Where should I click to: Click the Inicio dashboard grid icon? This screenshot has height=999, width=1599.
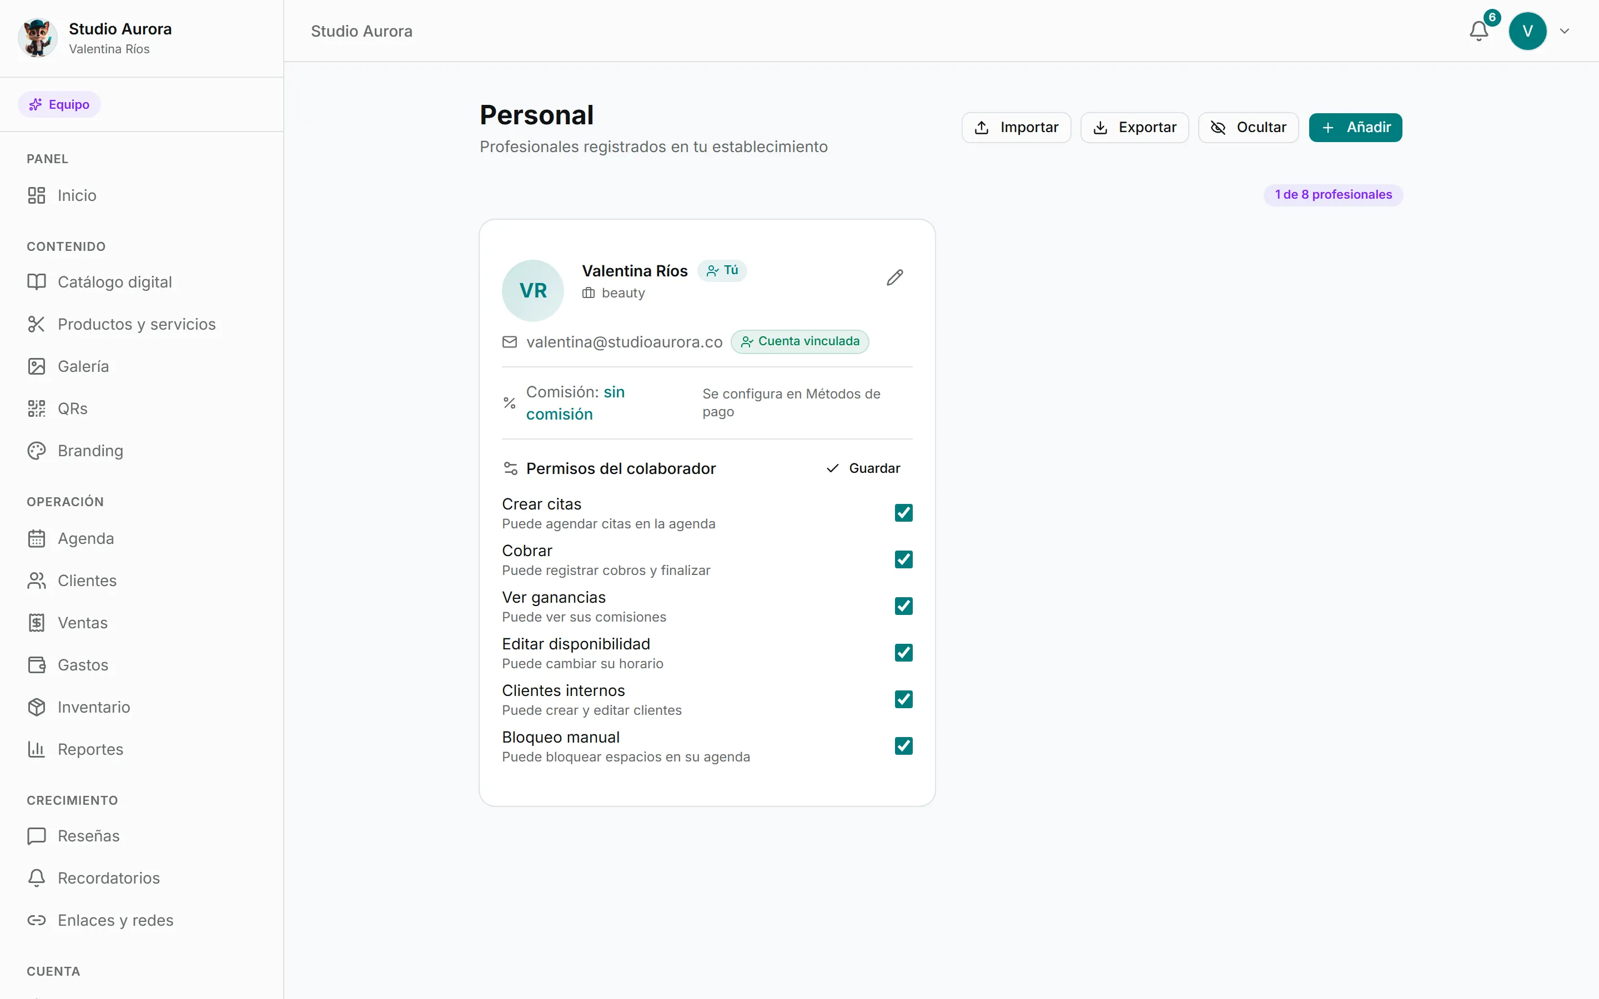point(36,195)
